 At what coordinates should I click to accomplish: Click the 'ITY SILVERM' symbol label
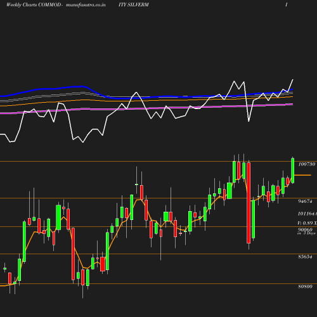point(133,5)
